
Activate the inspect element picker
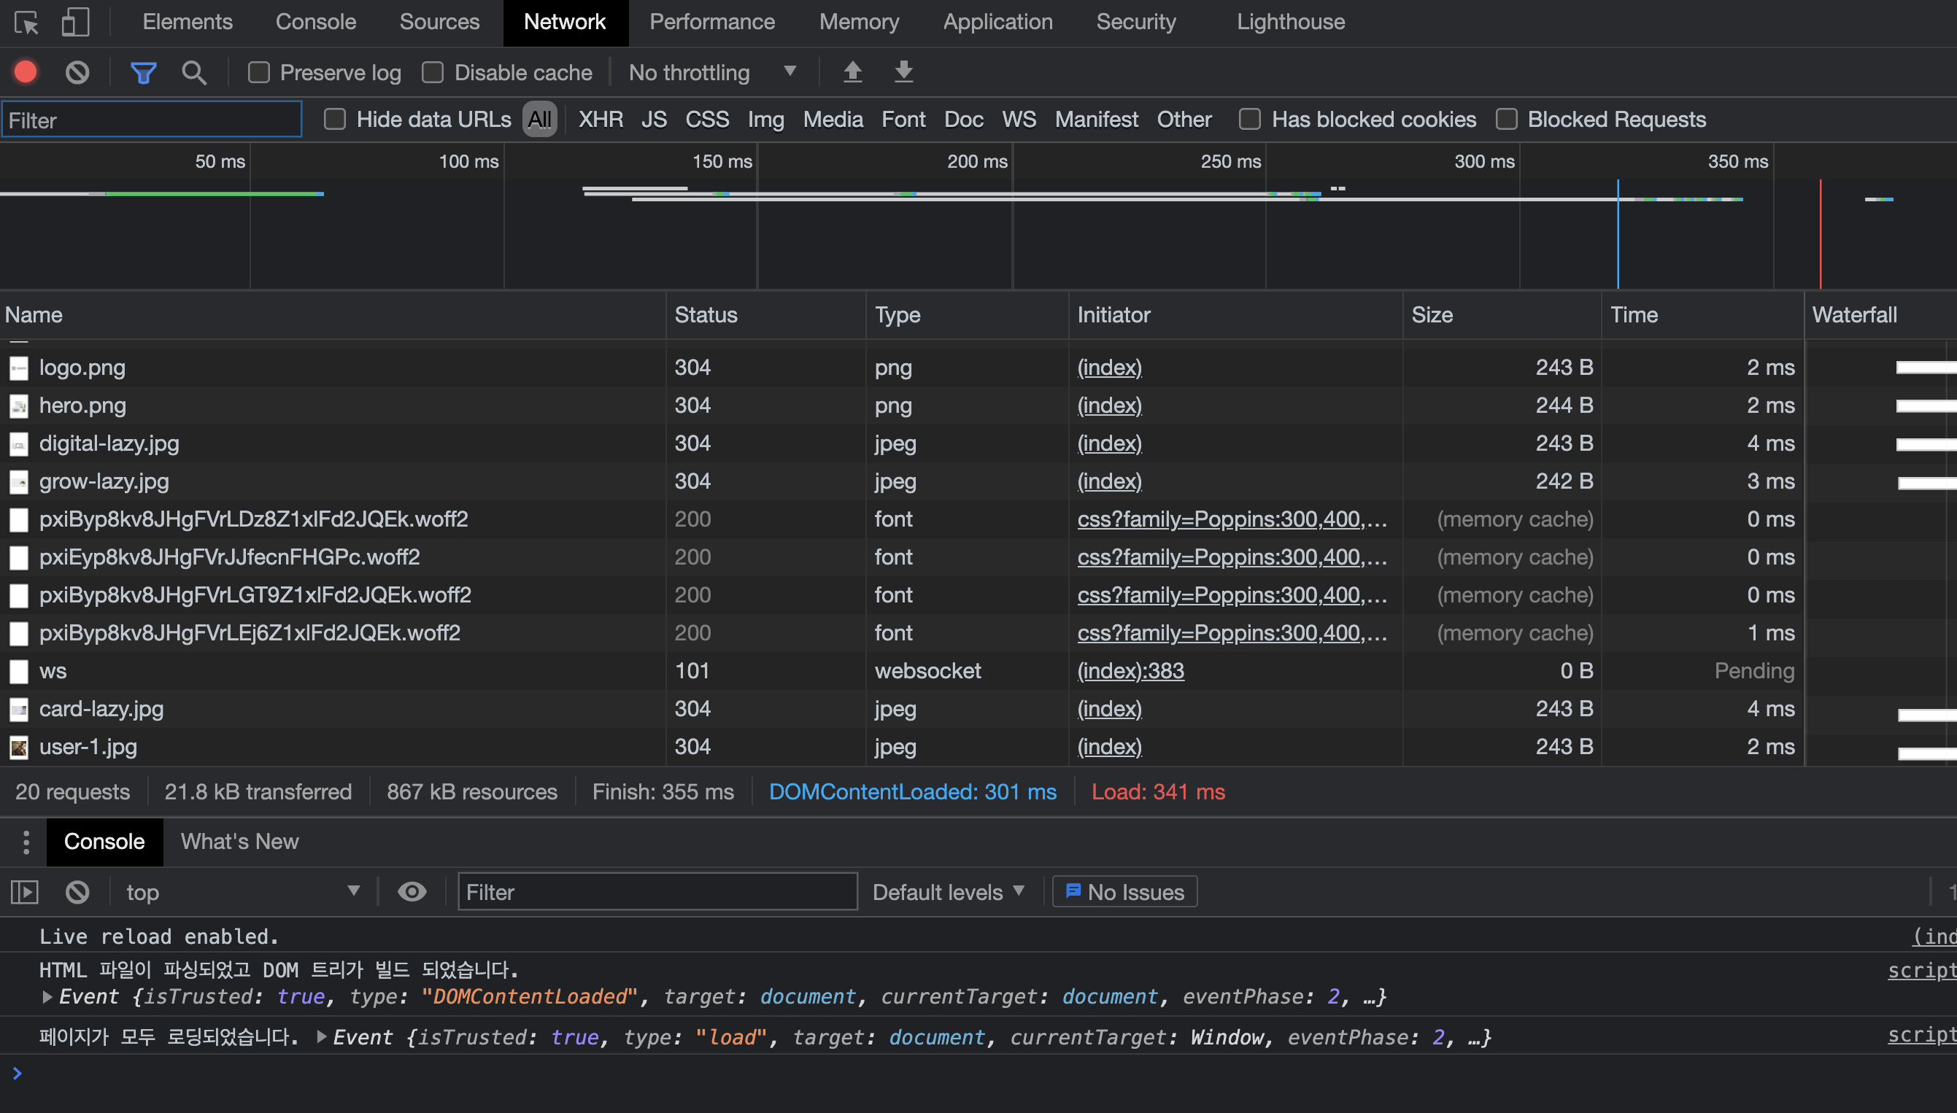(26, 22)
